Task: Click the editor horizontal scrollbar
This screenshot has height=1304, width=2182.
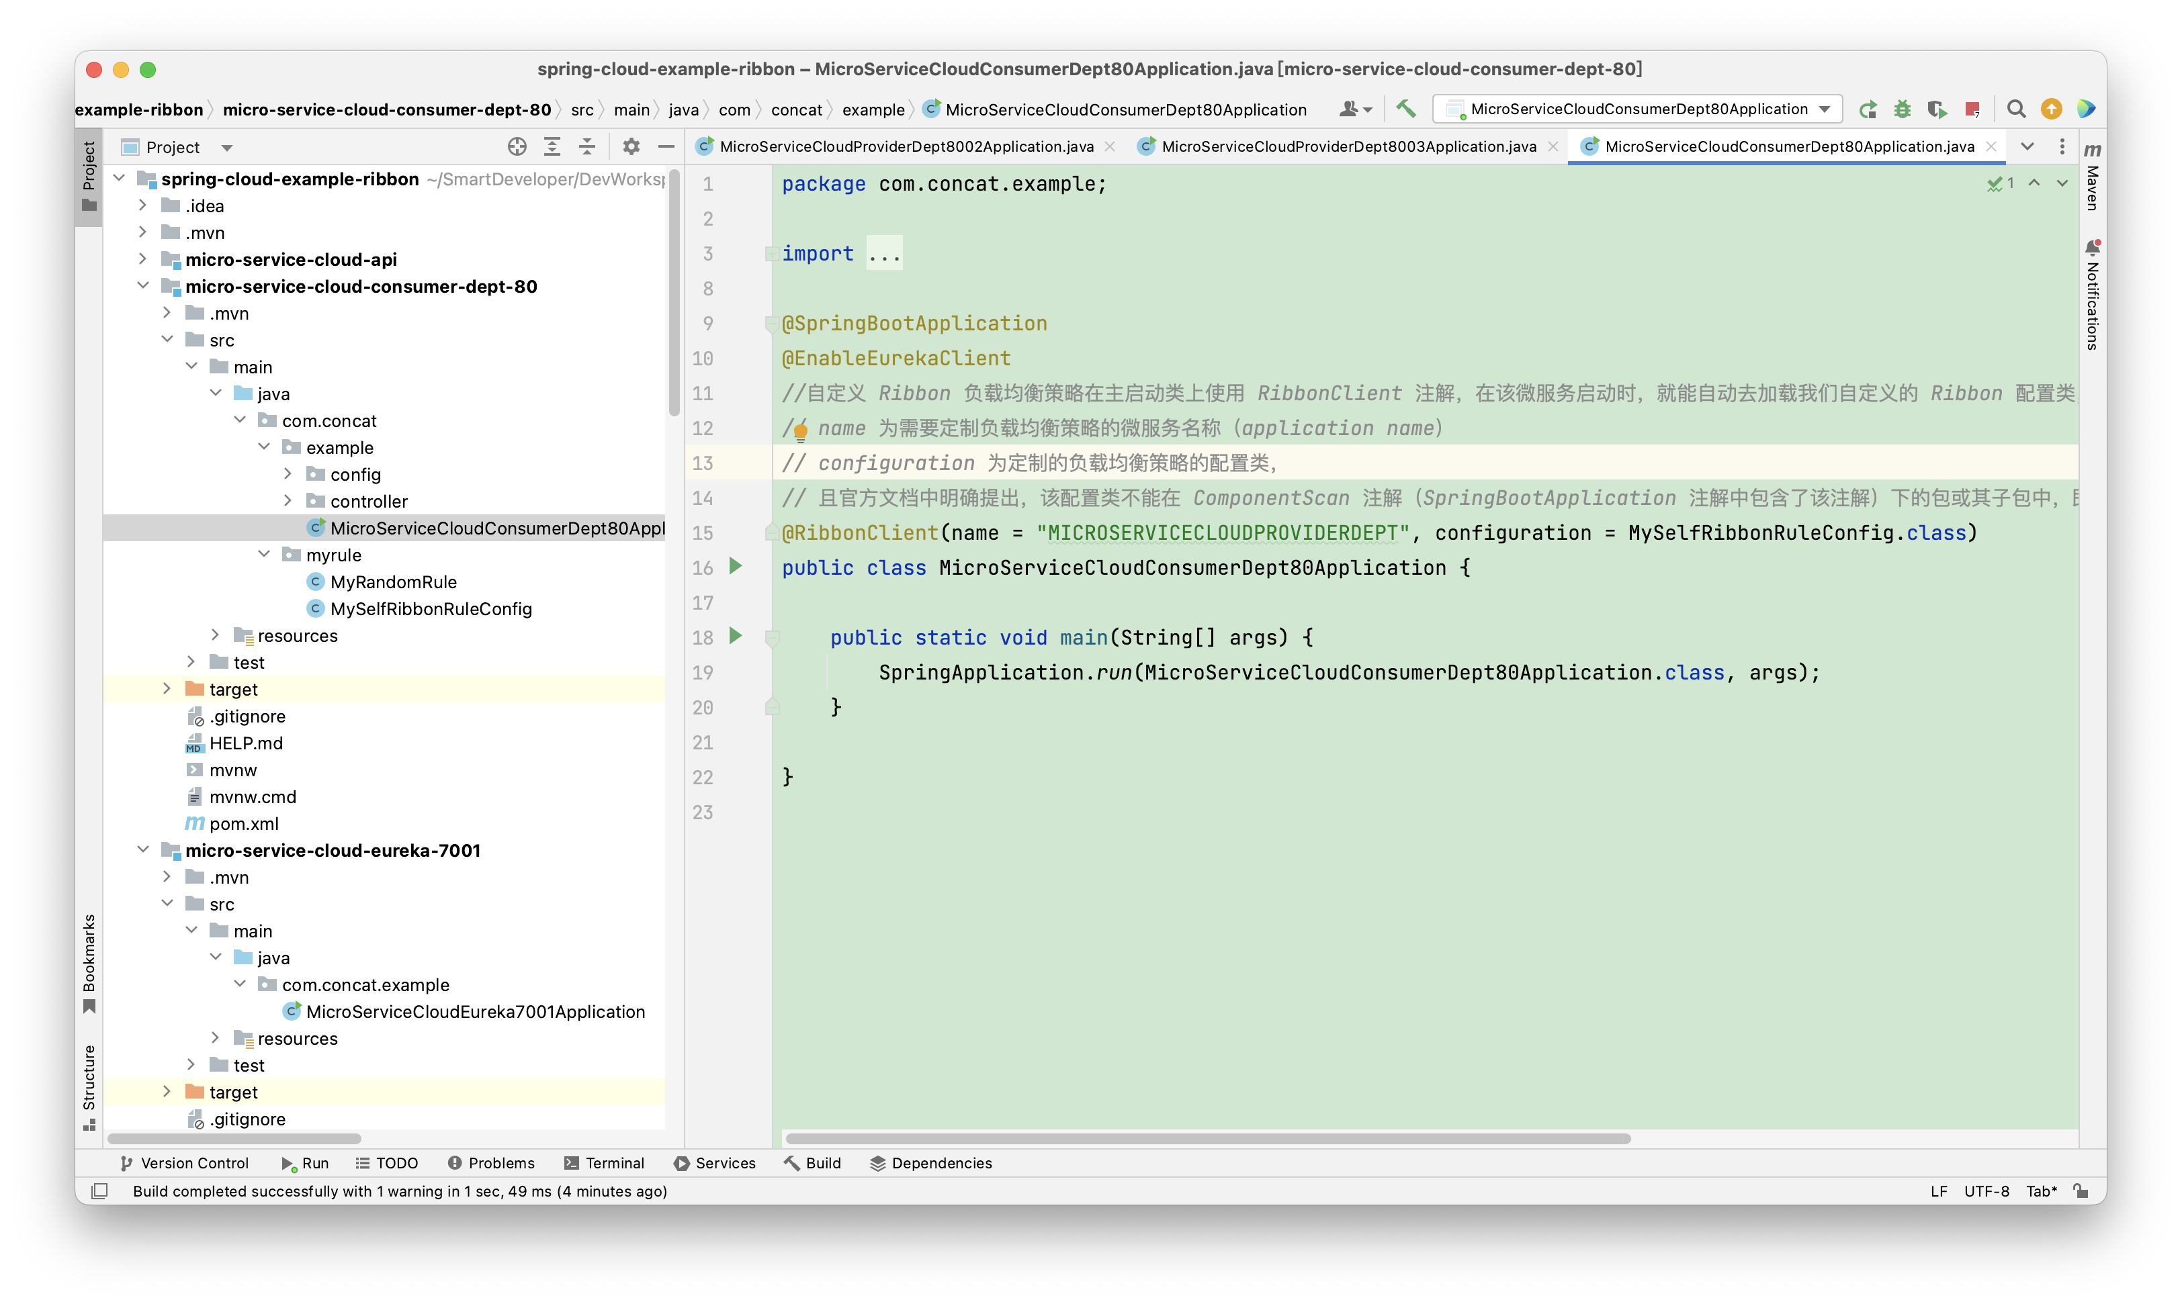Action: click(1207, 1138)
